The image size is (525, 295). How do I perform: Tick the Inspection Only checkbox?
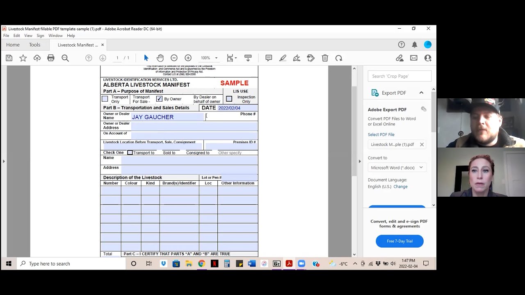pos(229,99)
